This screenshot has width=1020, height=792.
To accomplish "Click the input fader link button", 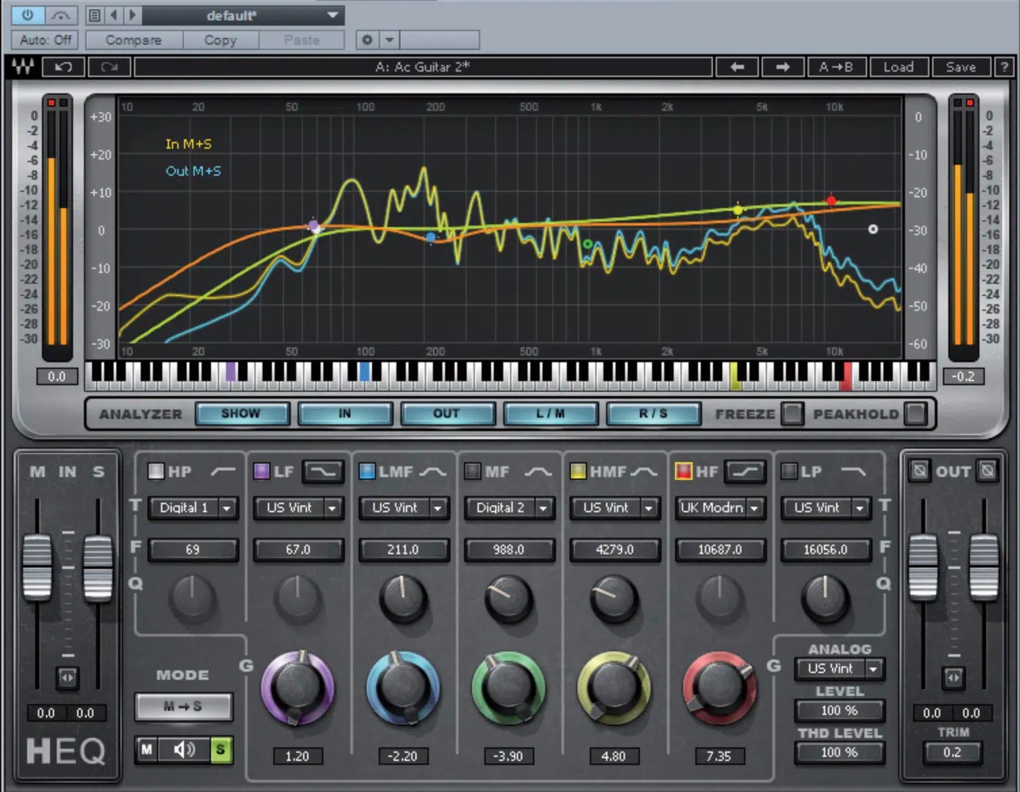I will pos(68,676).
